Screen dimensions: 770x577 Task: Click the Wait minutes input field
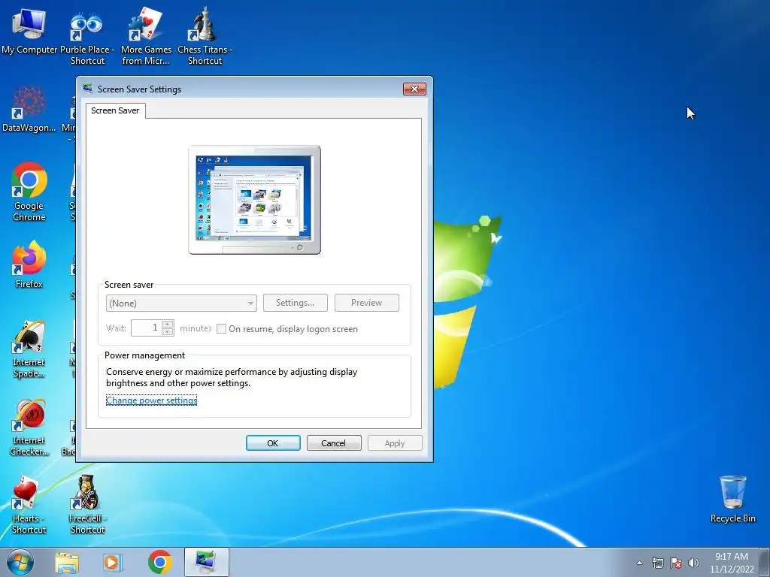point(146,328)
